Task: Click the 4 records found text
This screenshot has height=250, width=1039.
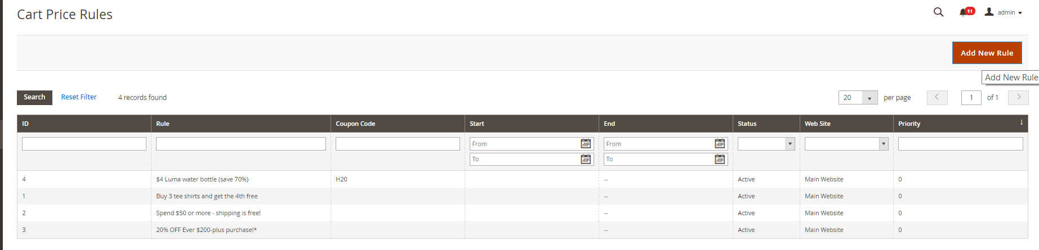Action: click(x=142, y=98)
